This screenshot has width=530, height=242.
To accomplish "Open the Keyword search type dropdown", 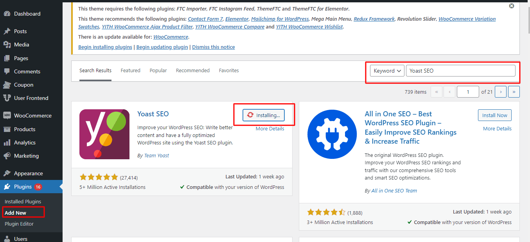I will click(x=387, y=71).
